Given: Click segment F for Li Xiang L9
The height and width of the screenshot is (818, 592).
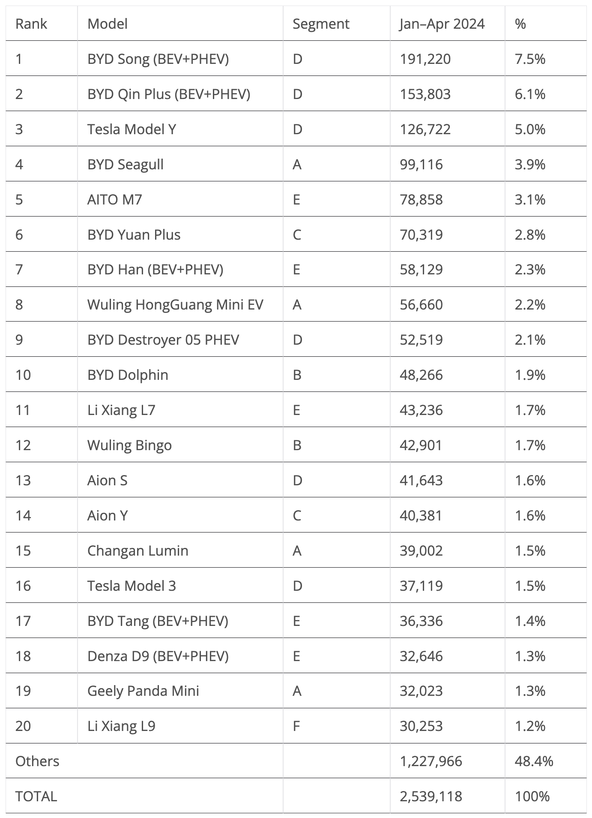Looking at the screenshot, I should [x=296, y=726].
